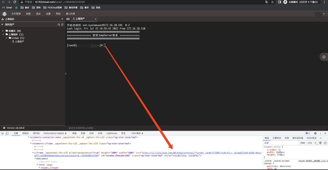
Task: Open the Gmail bookmark
Action: tap(7, 8)
